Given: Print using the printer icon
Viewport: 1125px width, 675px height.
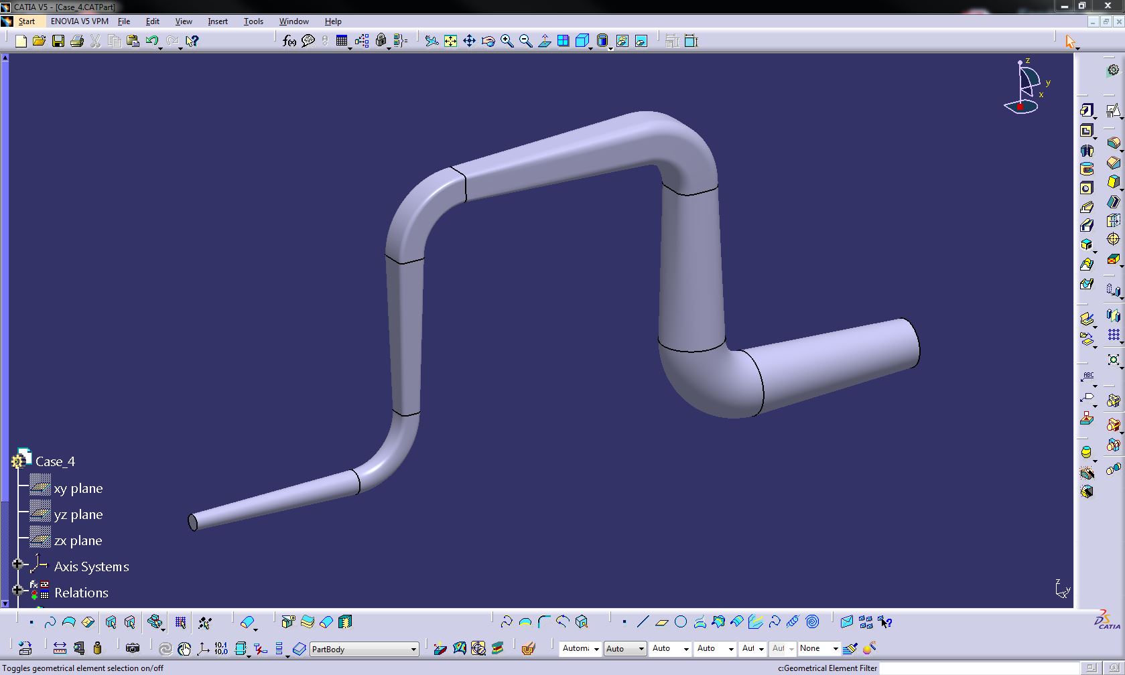Looking at the screenshot, I should [x=77, y=42].
